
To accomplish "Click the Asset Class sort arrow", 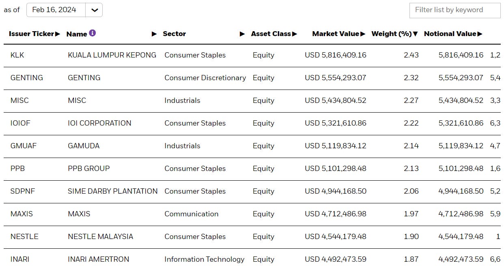I will tap(295, 34).
